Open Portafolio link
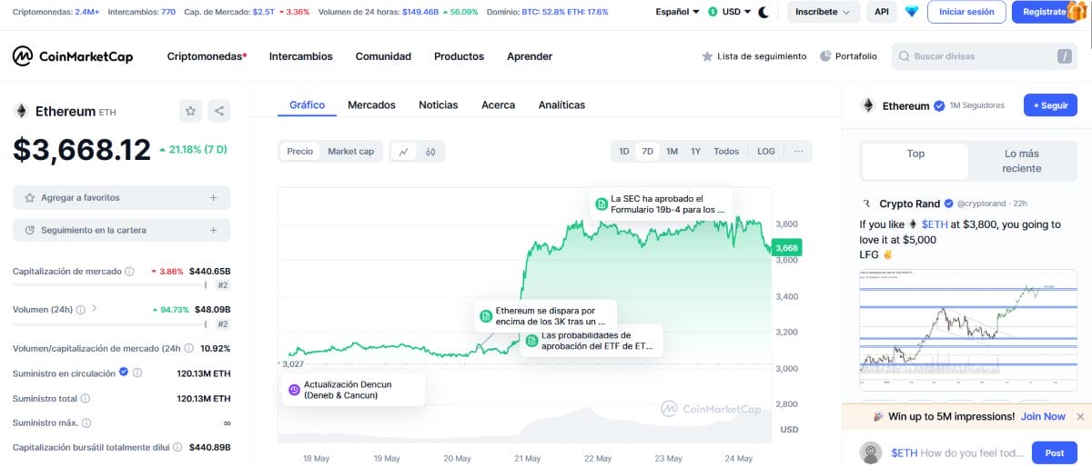The image size is (1092, 467). click(848, 56)
